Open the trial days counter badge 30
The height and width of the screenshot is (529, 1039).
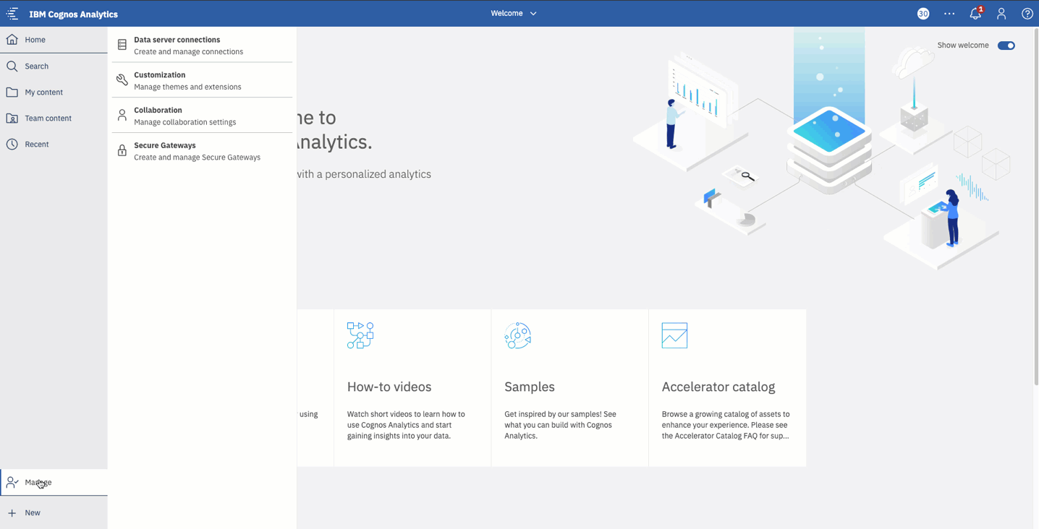[x=923, y=14]
